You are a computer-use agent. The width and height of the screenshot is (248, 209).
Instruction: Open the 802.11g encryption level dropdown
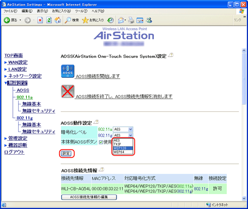[x=123, y=135]
